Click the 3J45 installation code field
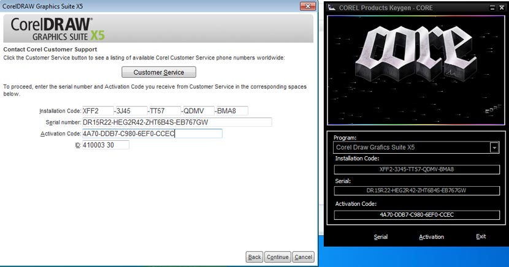The height and width of the screenshot is (267, 509). (x=131, y=111)
